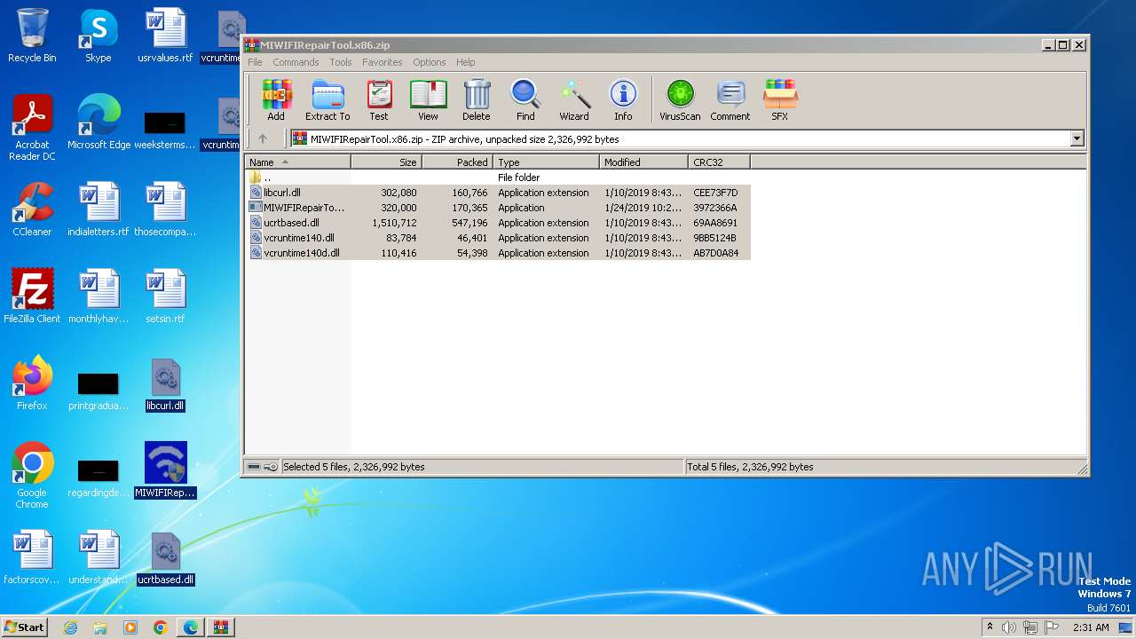Open the Start menu
Image resolution: width=1136 pixels, height=639 pixels.
click(24, 627)
